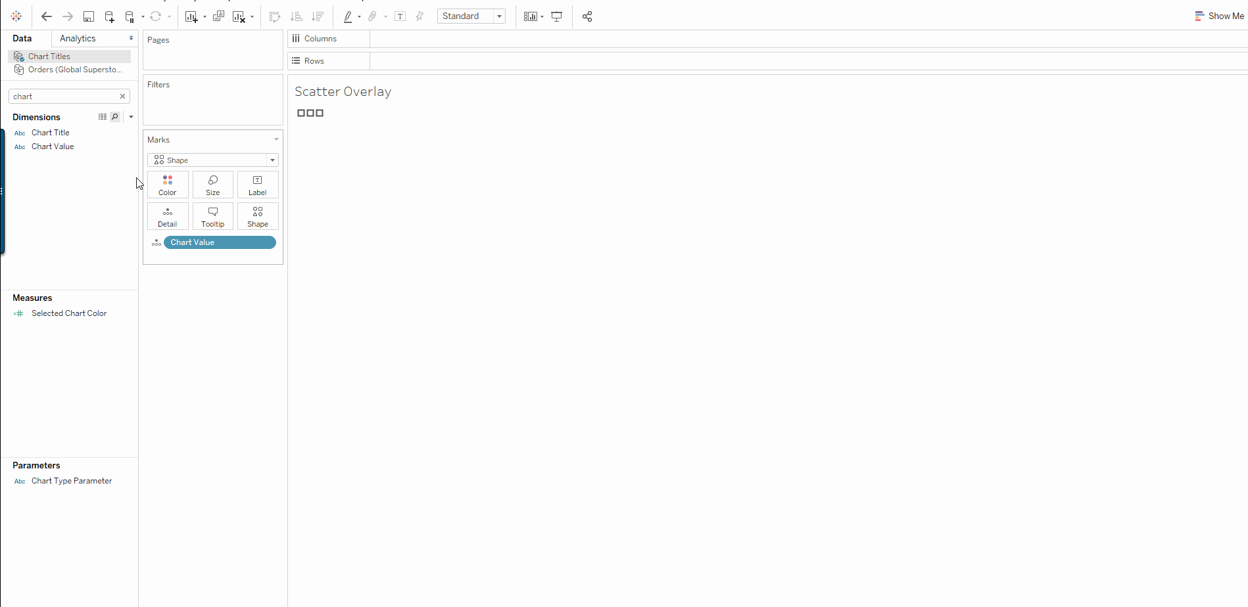Click the Sort descending icon
Image resolution: width=1248 pixels, height=607 pixels.
pyautogui.click(x=318, y=16)
